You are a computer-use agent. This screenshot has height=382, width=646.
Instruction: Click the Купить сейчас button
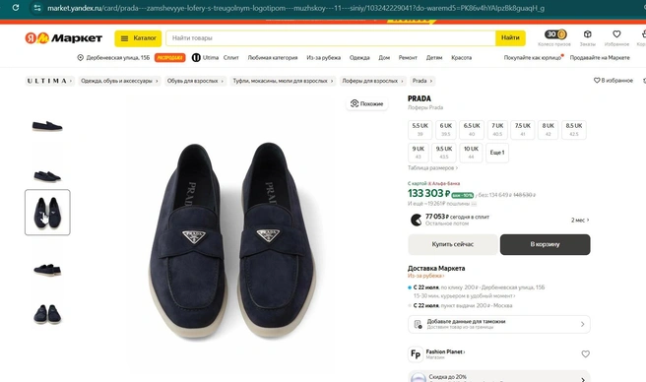pos(452,244)
